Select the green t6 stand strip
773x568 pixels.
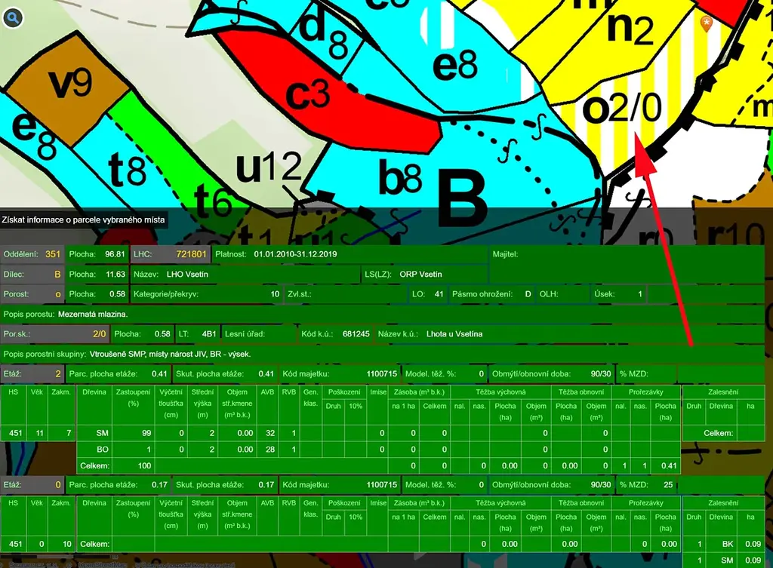212,200
